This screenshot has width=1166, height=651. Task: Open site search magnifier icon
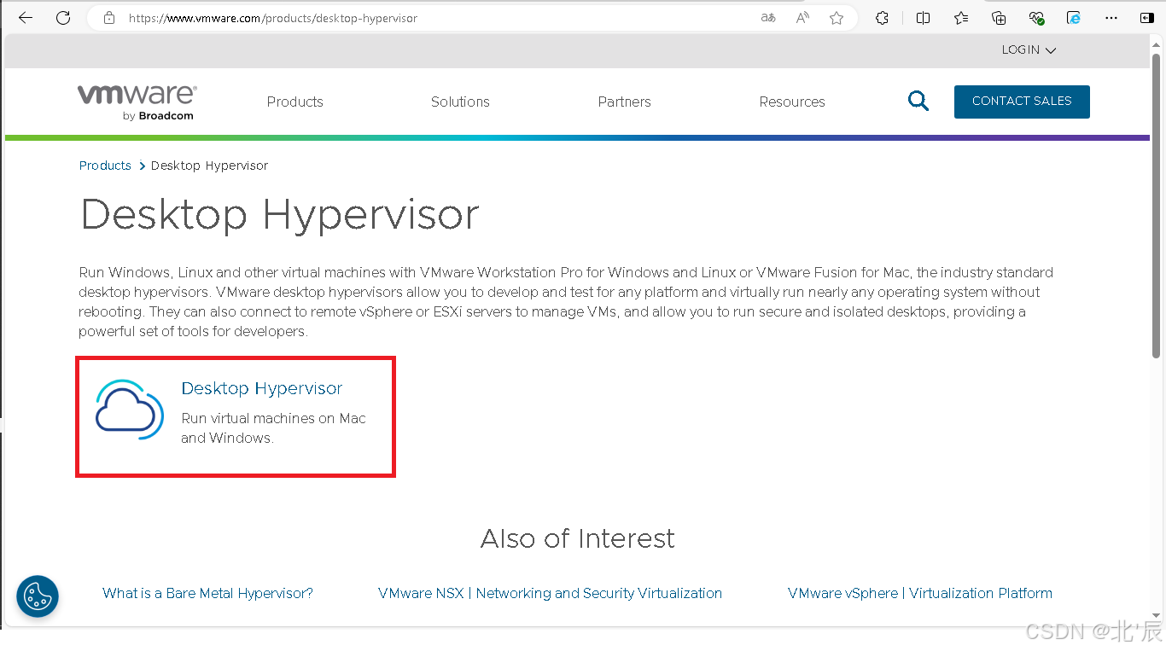918,102
